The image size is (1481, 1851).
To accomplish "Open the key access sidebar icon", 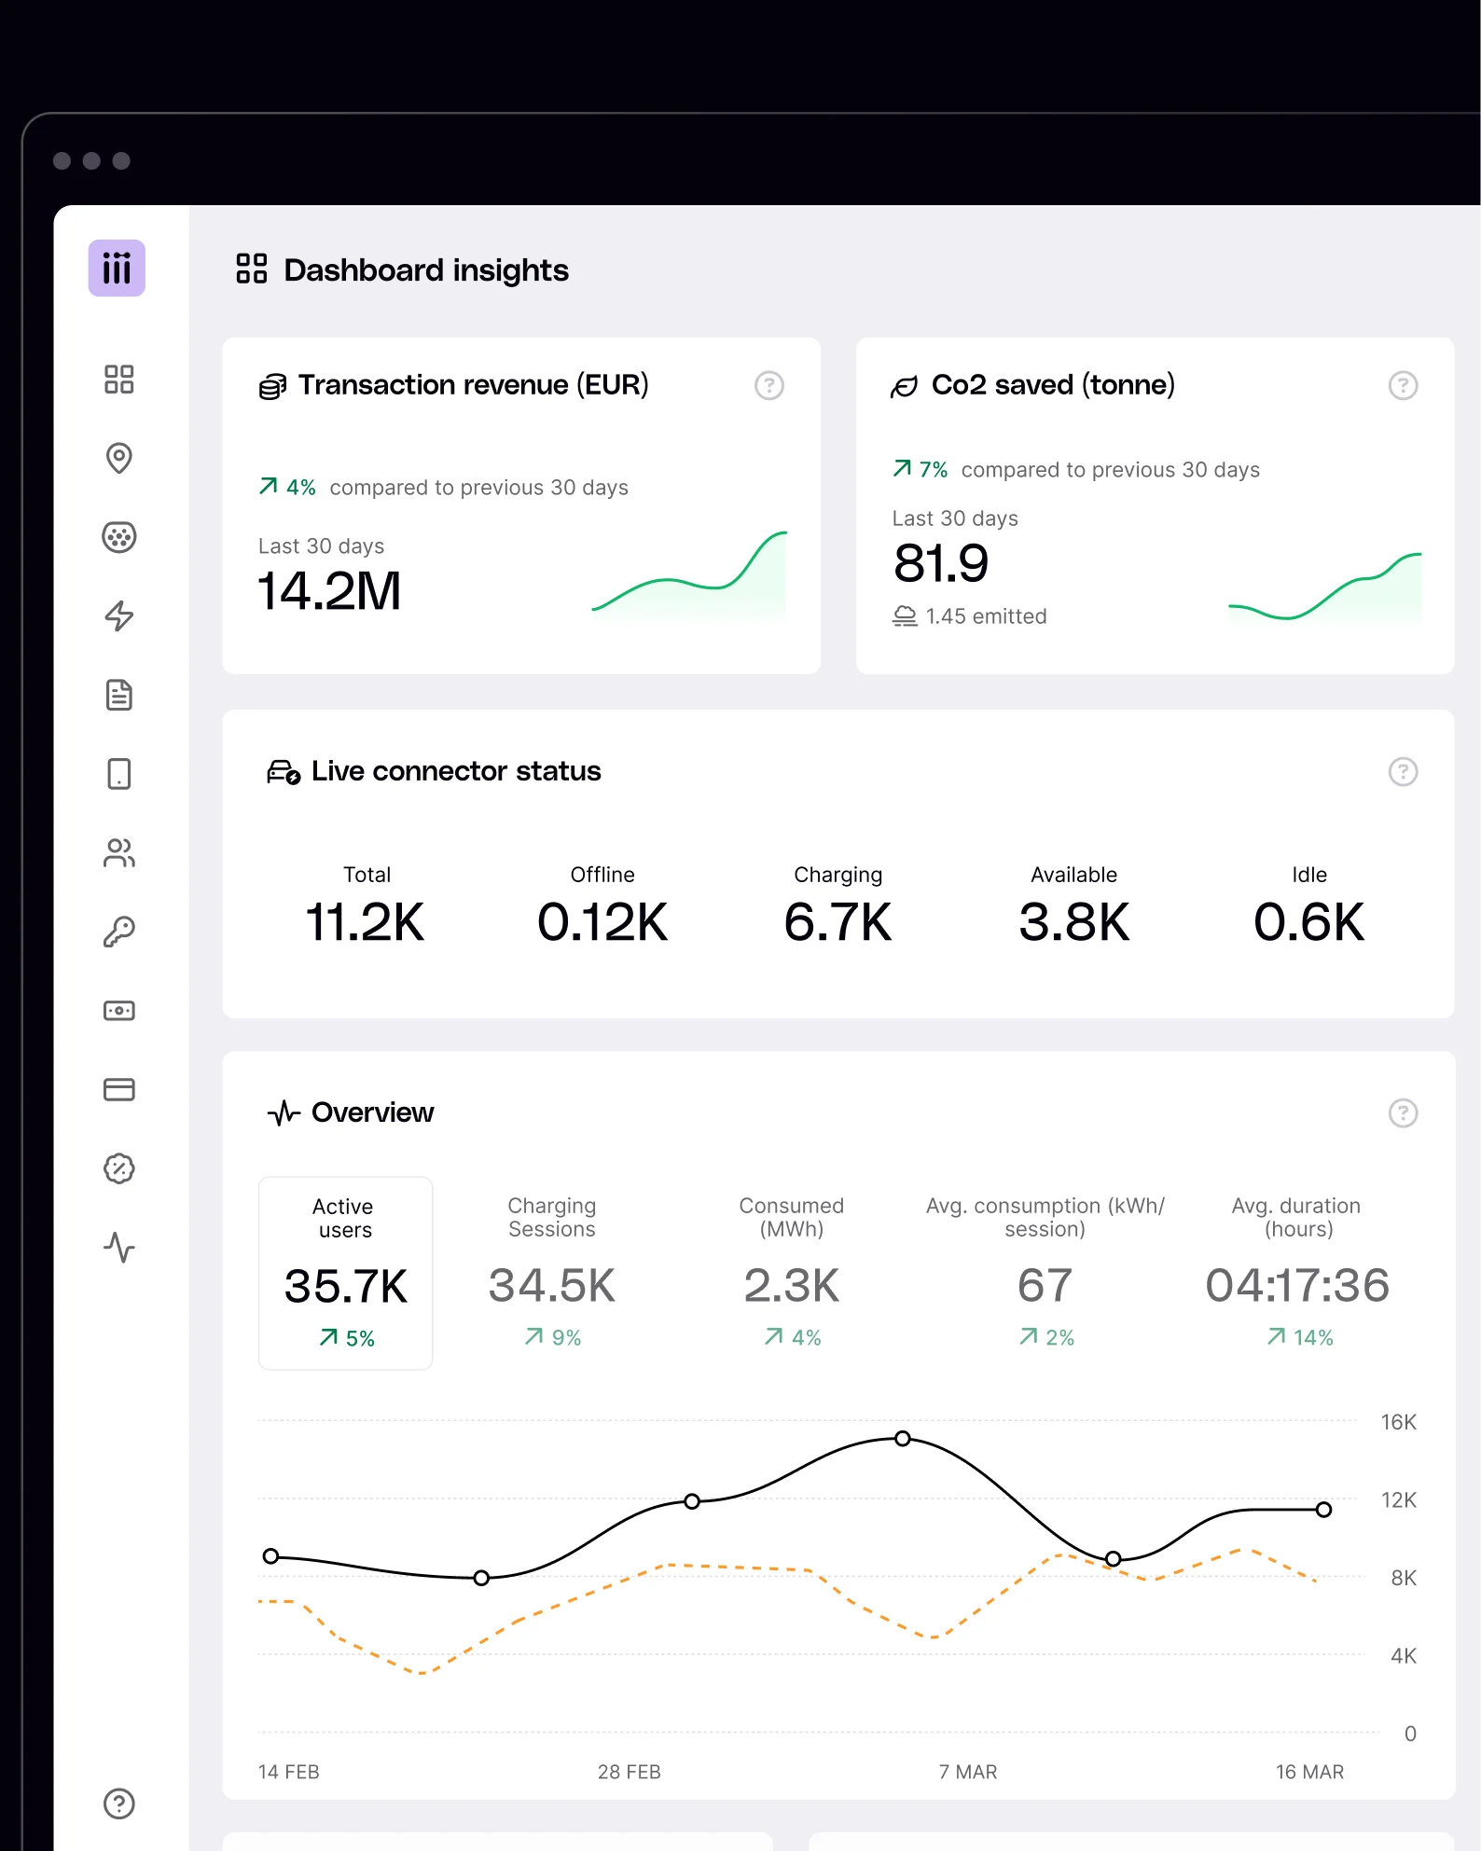I will pyautogui.click(x=119, y=932).
